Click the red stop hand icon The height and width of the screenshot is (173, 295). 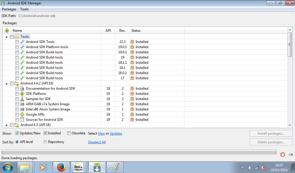click(x=282, y=155)
